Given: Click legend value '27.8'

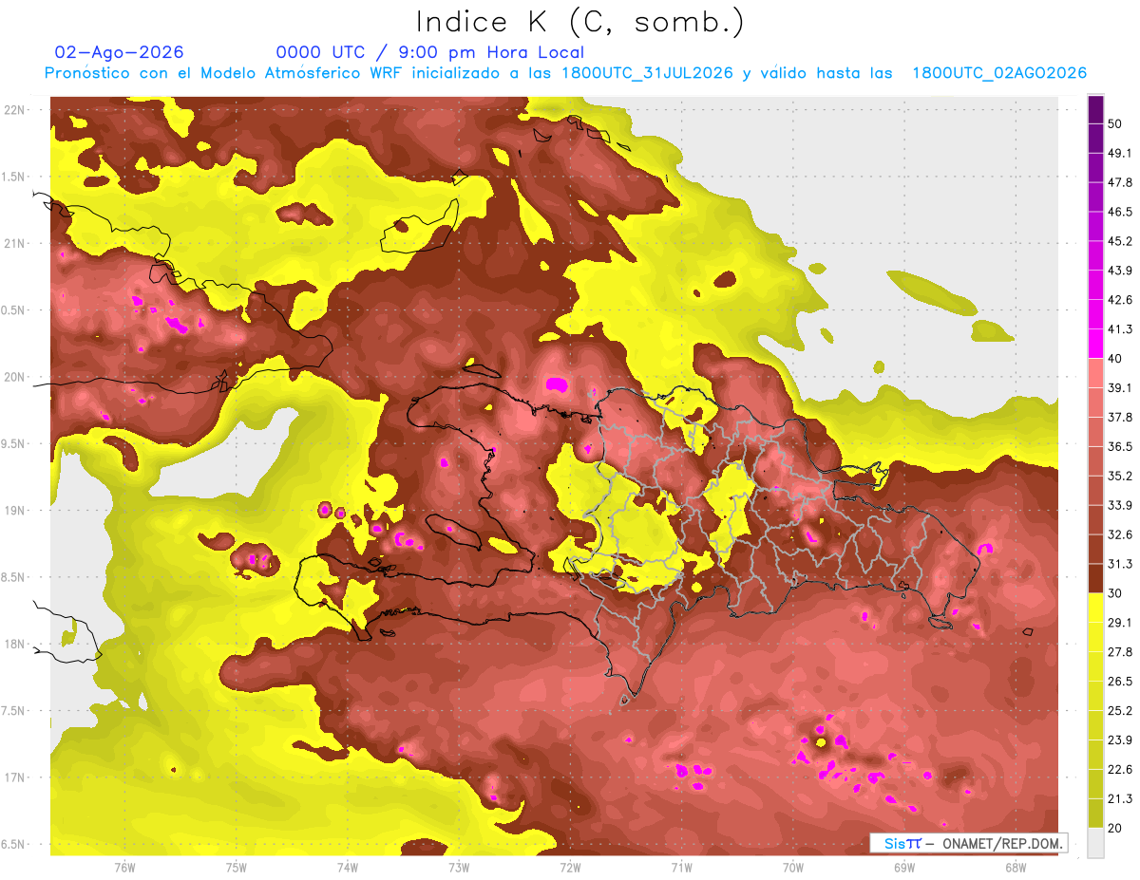Looking at the screenshot, I should [x=1121, y=652].
